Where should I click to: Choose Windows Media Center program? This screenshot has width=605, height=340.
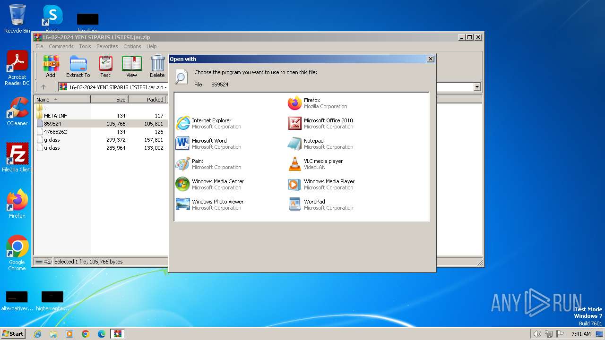click(x=210, y=184)
